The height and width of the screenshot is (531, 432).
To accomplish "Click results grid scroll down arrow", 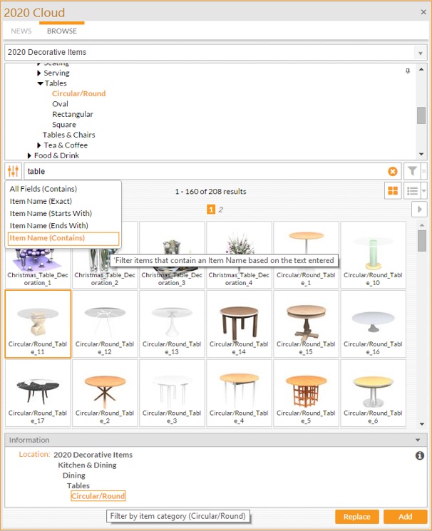I will [x=422, y=423].
